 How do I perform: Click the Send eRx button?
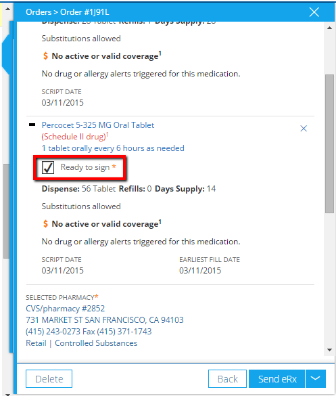[277, 379]
